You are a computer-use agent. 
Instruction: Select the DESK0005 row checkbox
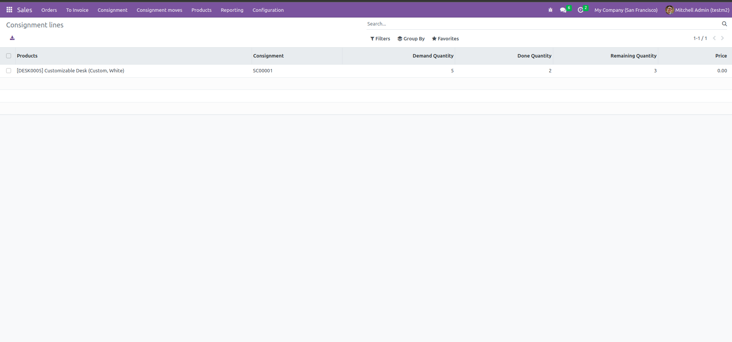[x=9, y=71]
